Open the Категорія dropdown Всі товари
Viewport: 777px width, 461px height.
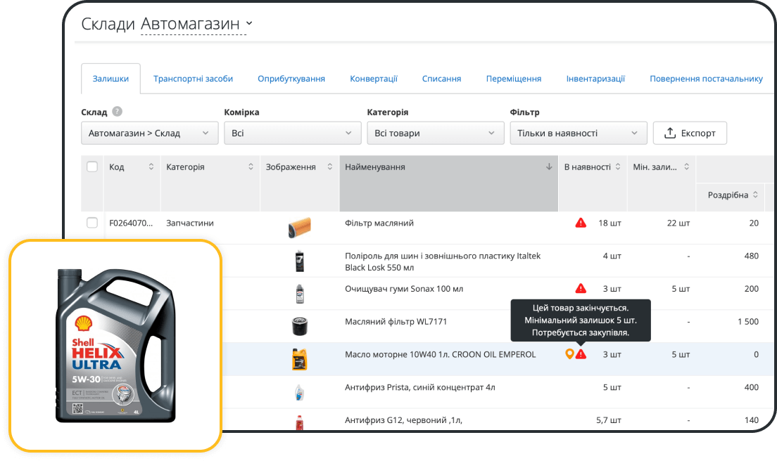(x=435, y=133)
